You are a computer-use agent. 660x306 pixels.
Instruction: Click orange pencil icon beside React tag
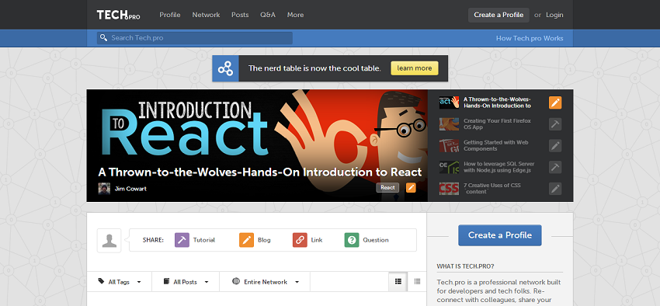coord(411,187)
